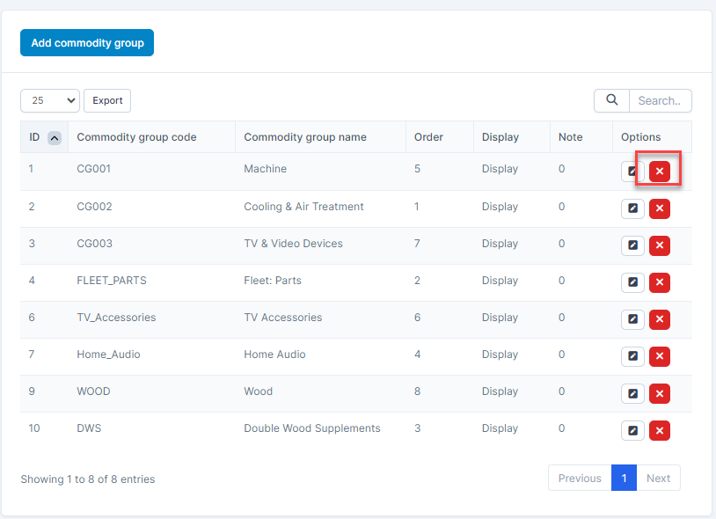Open the 25 entries-per-page dropdown
Screen dimensions: 716x519
tap(49, 100)
